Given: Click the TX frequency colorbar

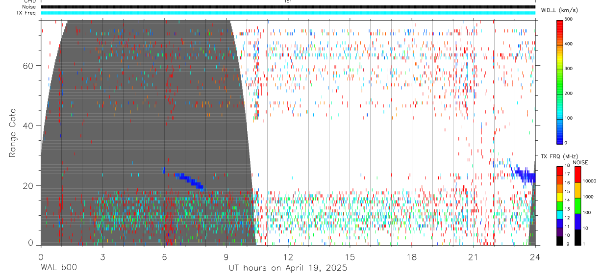Looking at the screenshot, I should [x=560, y=205].
